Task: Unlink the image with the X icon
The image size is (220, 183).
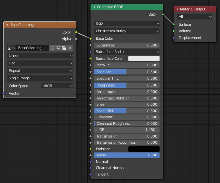Action: pos(70,48)
